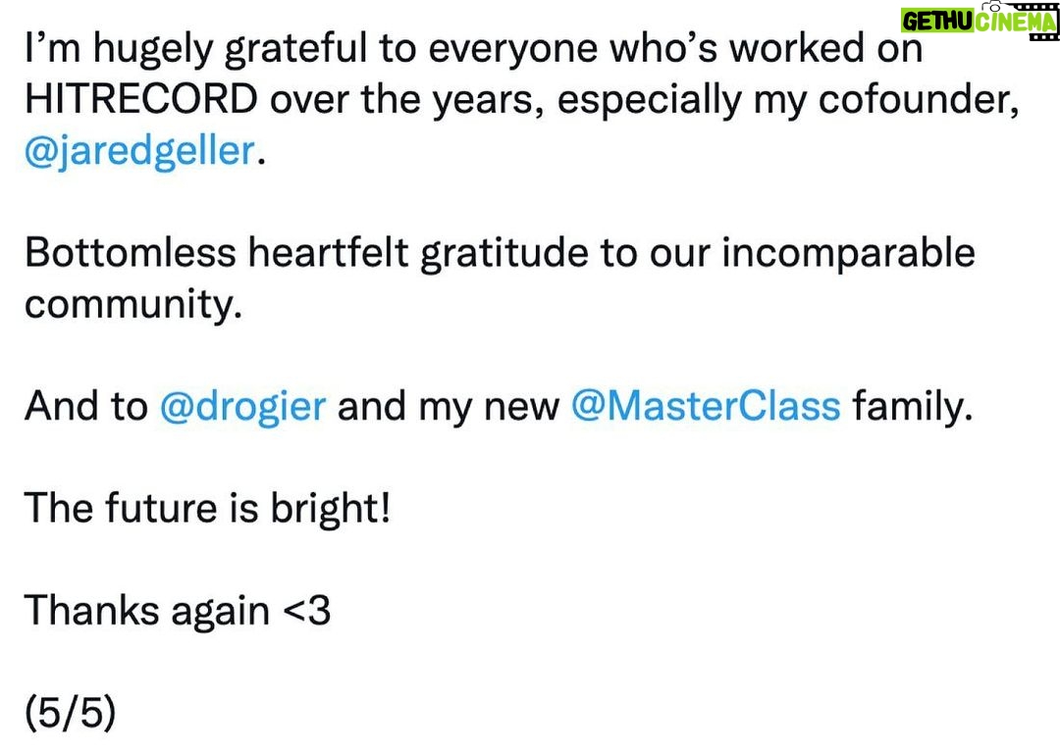The width and height of the screenshot is (1060, 754).
Task: Click the 'Thanks again' closing line
Action: pos(146,611)
